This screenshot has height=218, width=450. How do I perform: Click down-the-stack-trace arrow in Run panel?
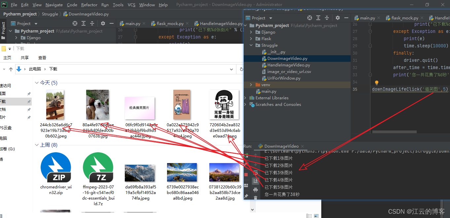point(256,164)
